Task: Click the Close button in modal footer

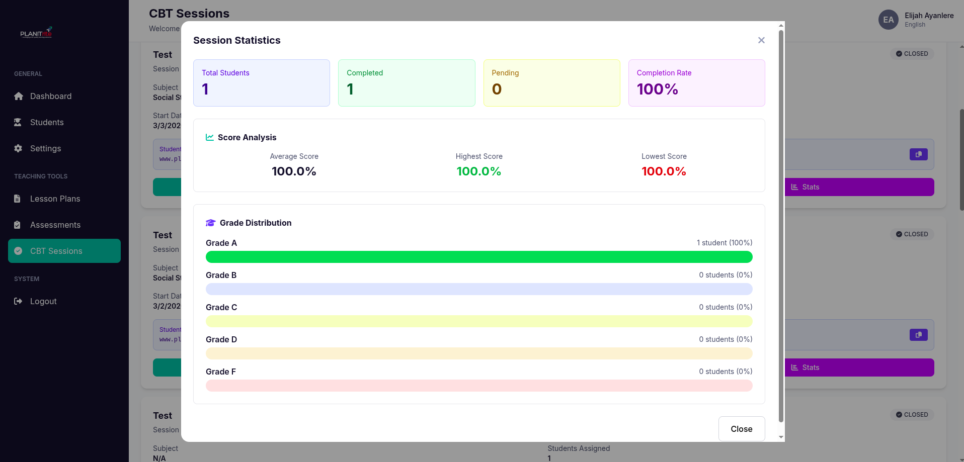Action: tap(741, 429)
